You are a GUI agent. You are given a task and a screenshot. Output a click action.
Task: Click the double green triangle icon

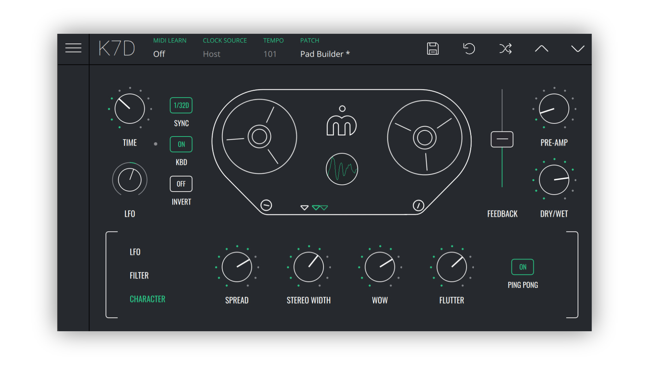pos(320,208)
